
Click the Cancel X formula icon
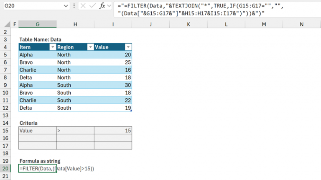(x=82, y=6)
